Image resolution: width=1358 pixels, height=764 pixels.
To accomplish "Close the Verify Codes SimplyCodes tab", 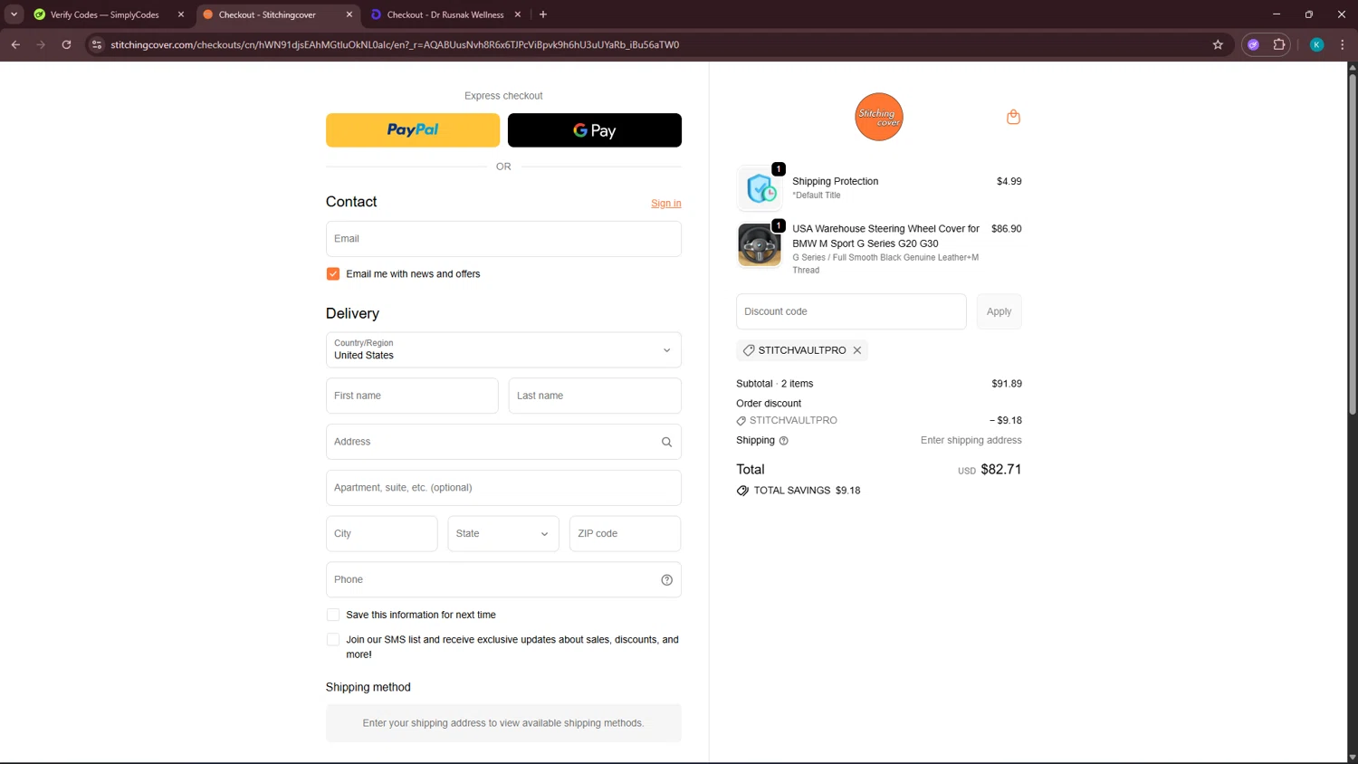I will click(x=181, y=14).
